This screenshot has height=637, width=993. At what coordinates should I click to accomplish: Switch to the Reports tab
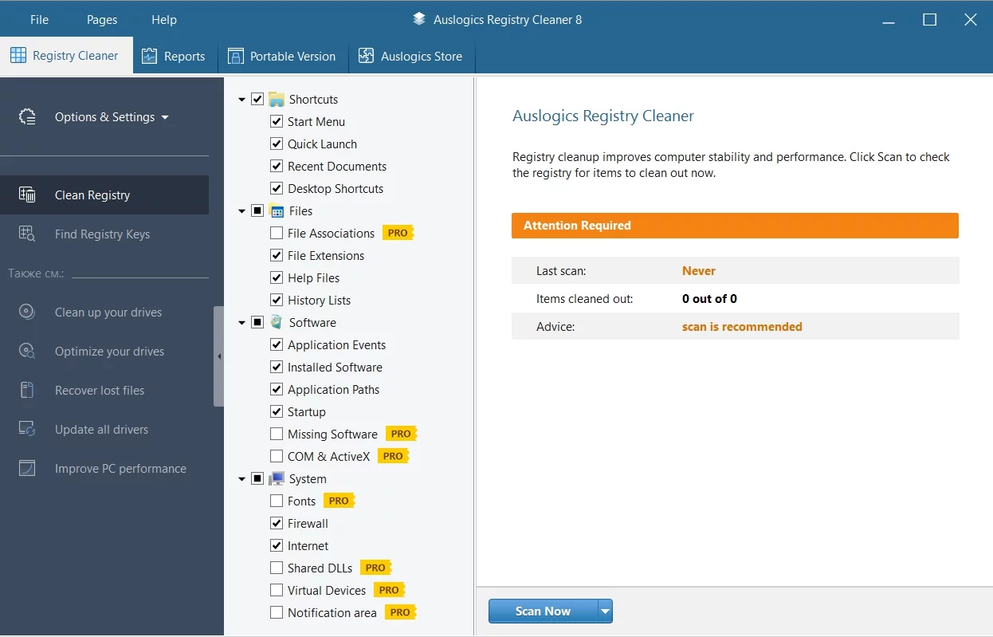[174, 57]
